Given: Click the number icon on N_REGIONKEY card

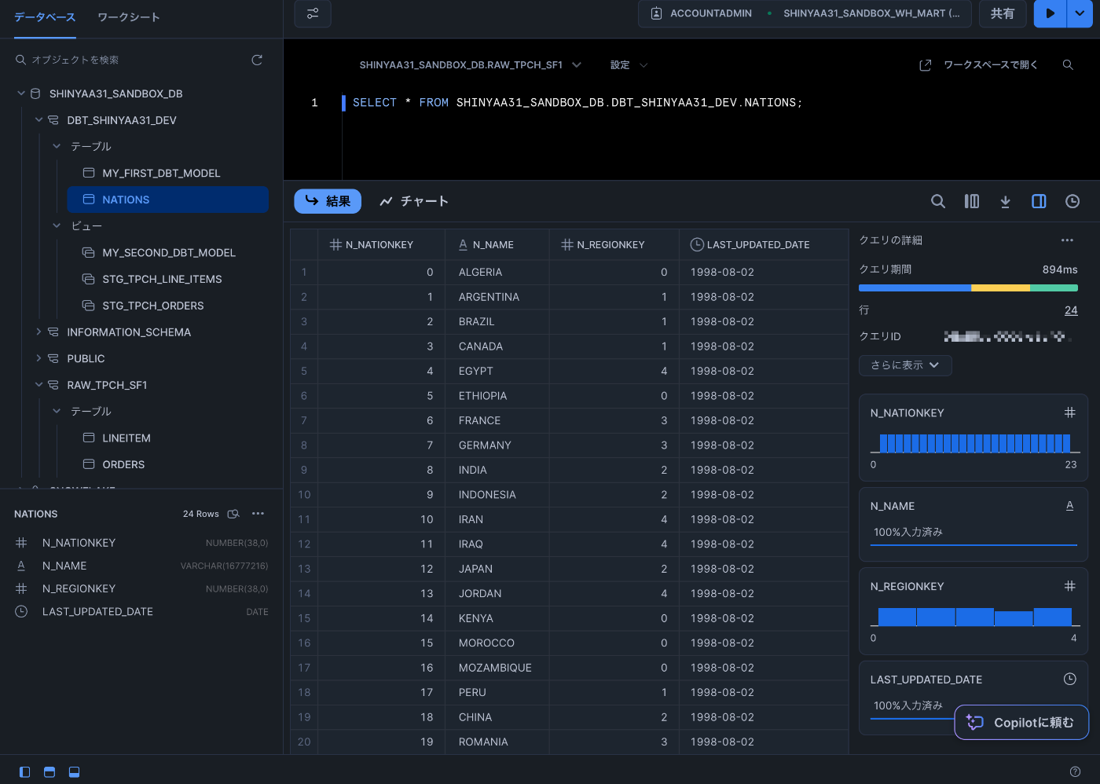Looking at the screenshot, I should [1069, 586].
